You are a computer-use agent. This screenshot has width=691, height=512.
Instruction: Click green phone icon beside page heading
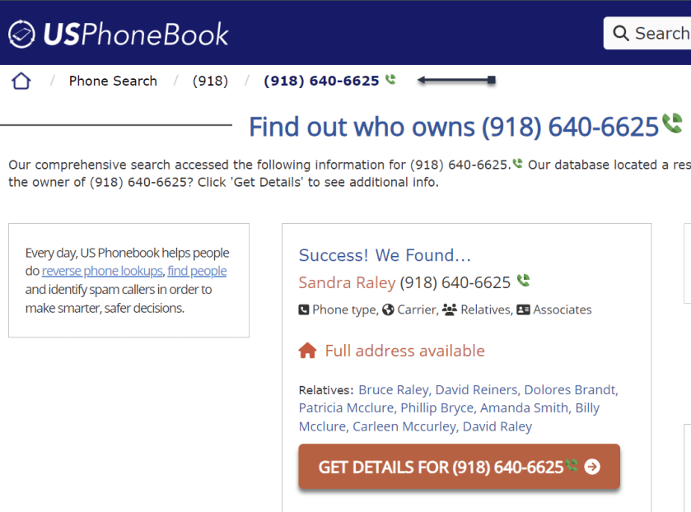672,124
